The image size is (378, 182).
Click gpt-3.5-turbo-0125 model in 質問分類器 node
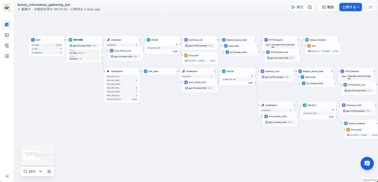(84, 45)
